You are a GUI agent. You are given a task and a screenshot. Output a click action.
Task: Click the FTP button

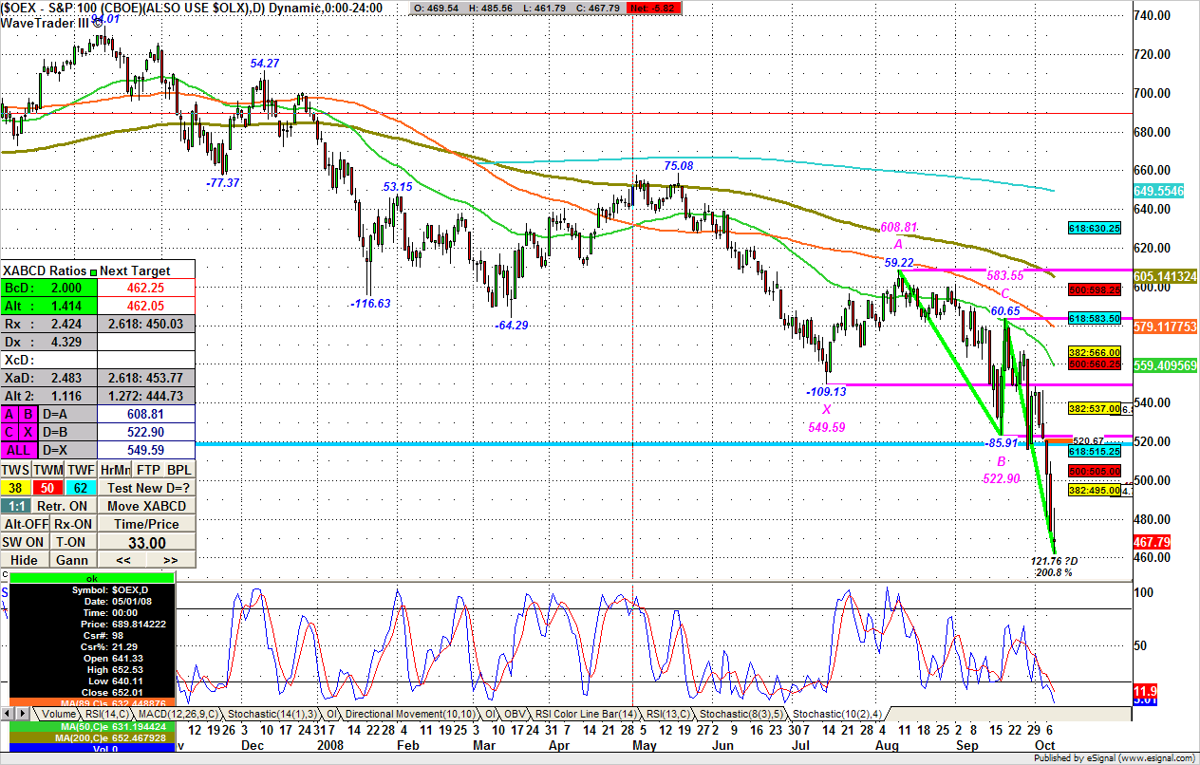[148, 470]
